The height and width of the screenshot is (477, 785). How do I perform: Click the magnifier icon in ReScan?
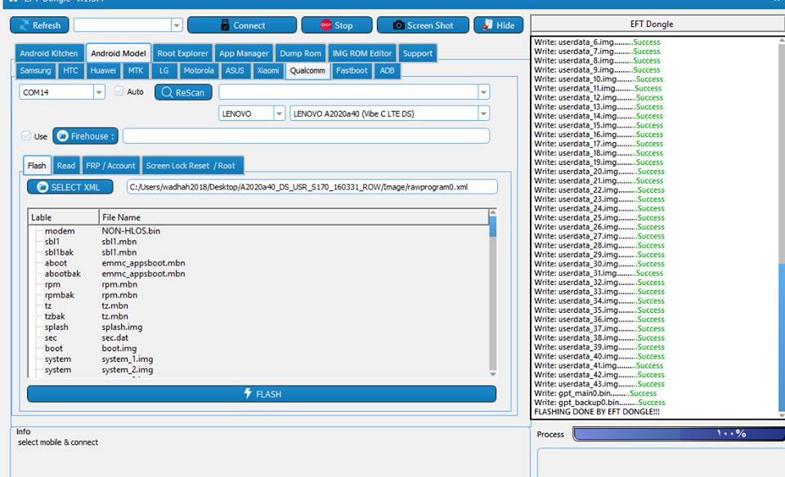coord(167,92)
